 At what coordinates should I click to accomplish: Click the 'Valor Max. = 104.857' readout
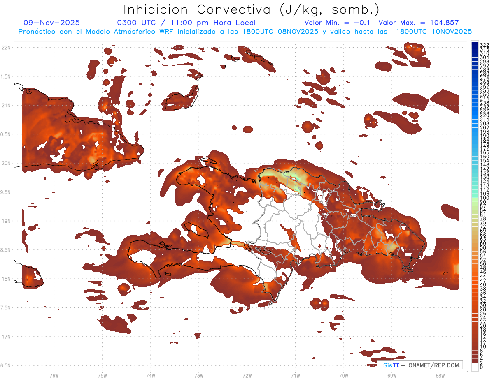click(x=419, y=23)
